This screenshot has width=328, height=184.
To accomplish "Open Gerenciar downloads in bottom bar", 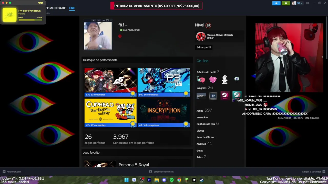I will tap(161, 172).
